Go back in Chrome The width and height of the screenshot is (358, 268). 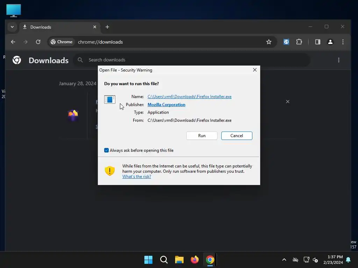coord(13,42)
